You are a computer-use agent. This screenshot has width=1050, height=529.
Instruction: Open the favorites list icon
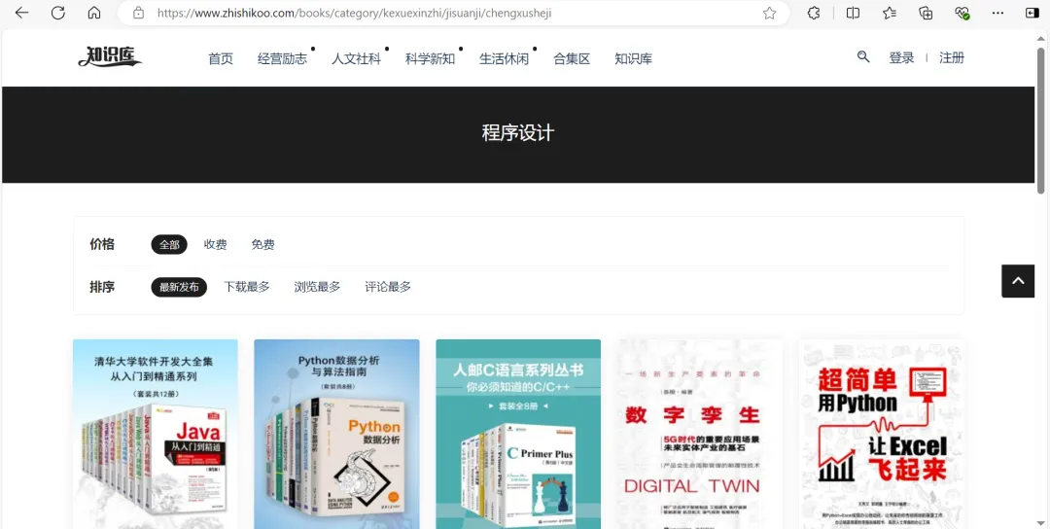890,13
